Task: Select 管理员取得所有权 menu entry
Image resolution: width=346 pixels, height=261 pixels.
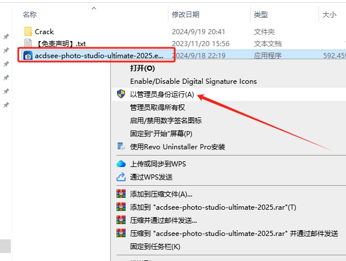Action: pos(158,108)
